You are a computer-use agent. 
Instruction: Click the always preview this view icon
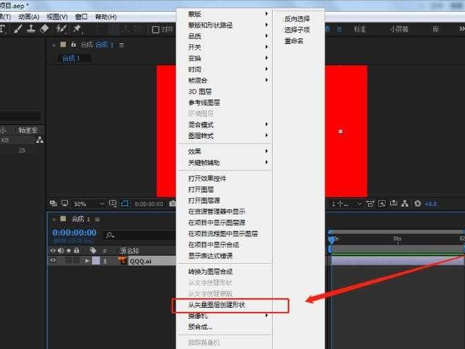(54, 203)
